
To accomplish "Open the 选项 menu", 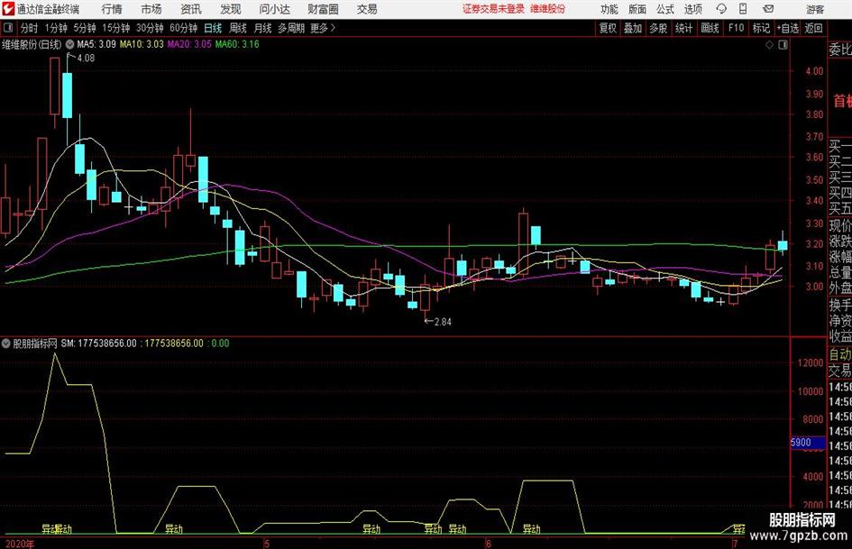I will [692, 9].
